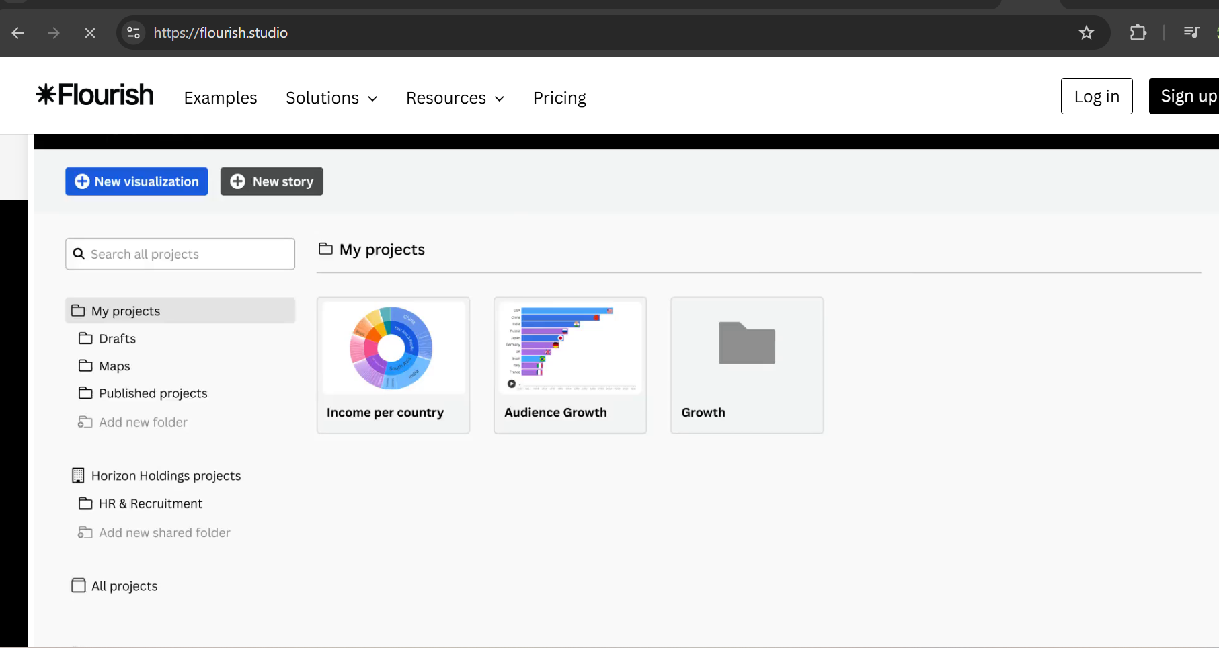Open the browser extensions puzzle icon
The width and height of the screenshot is (1219, 648).
coord(1138,32)
